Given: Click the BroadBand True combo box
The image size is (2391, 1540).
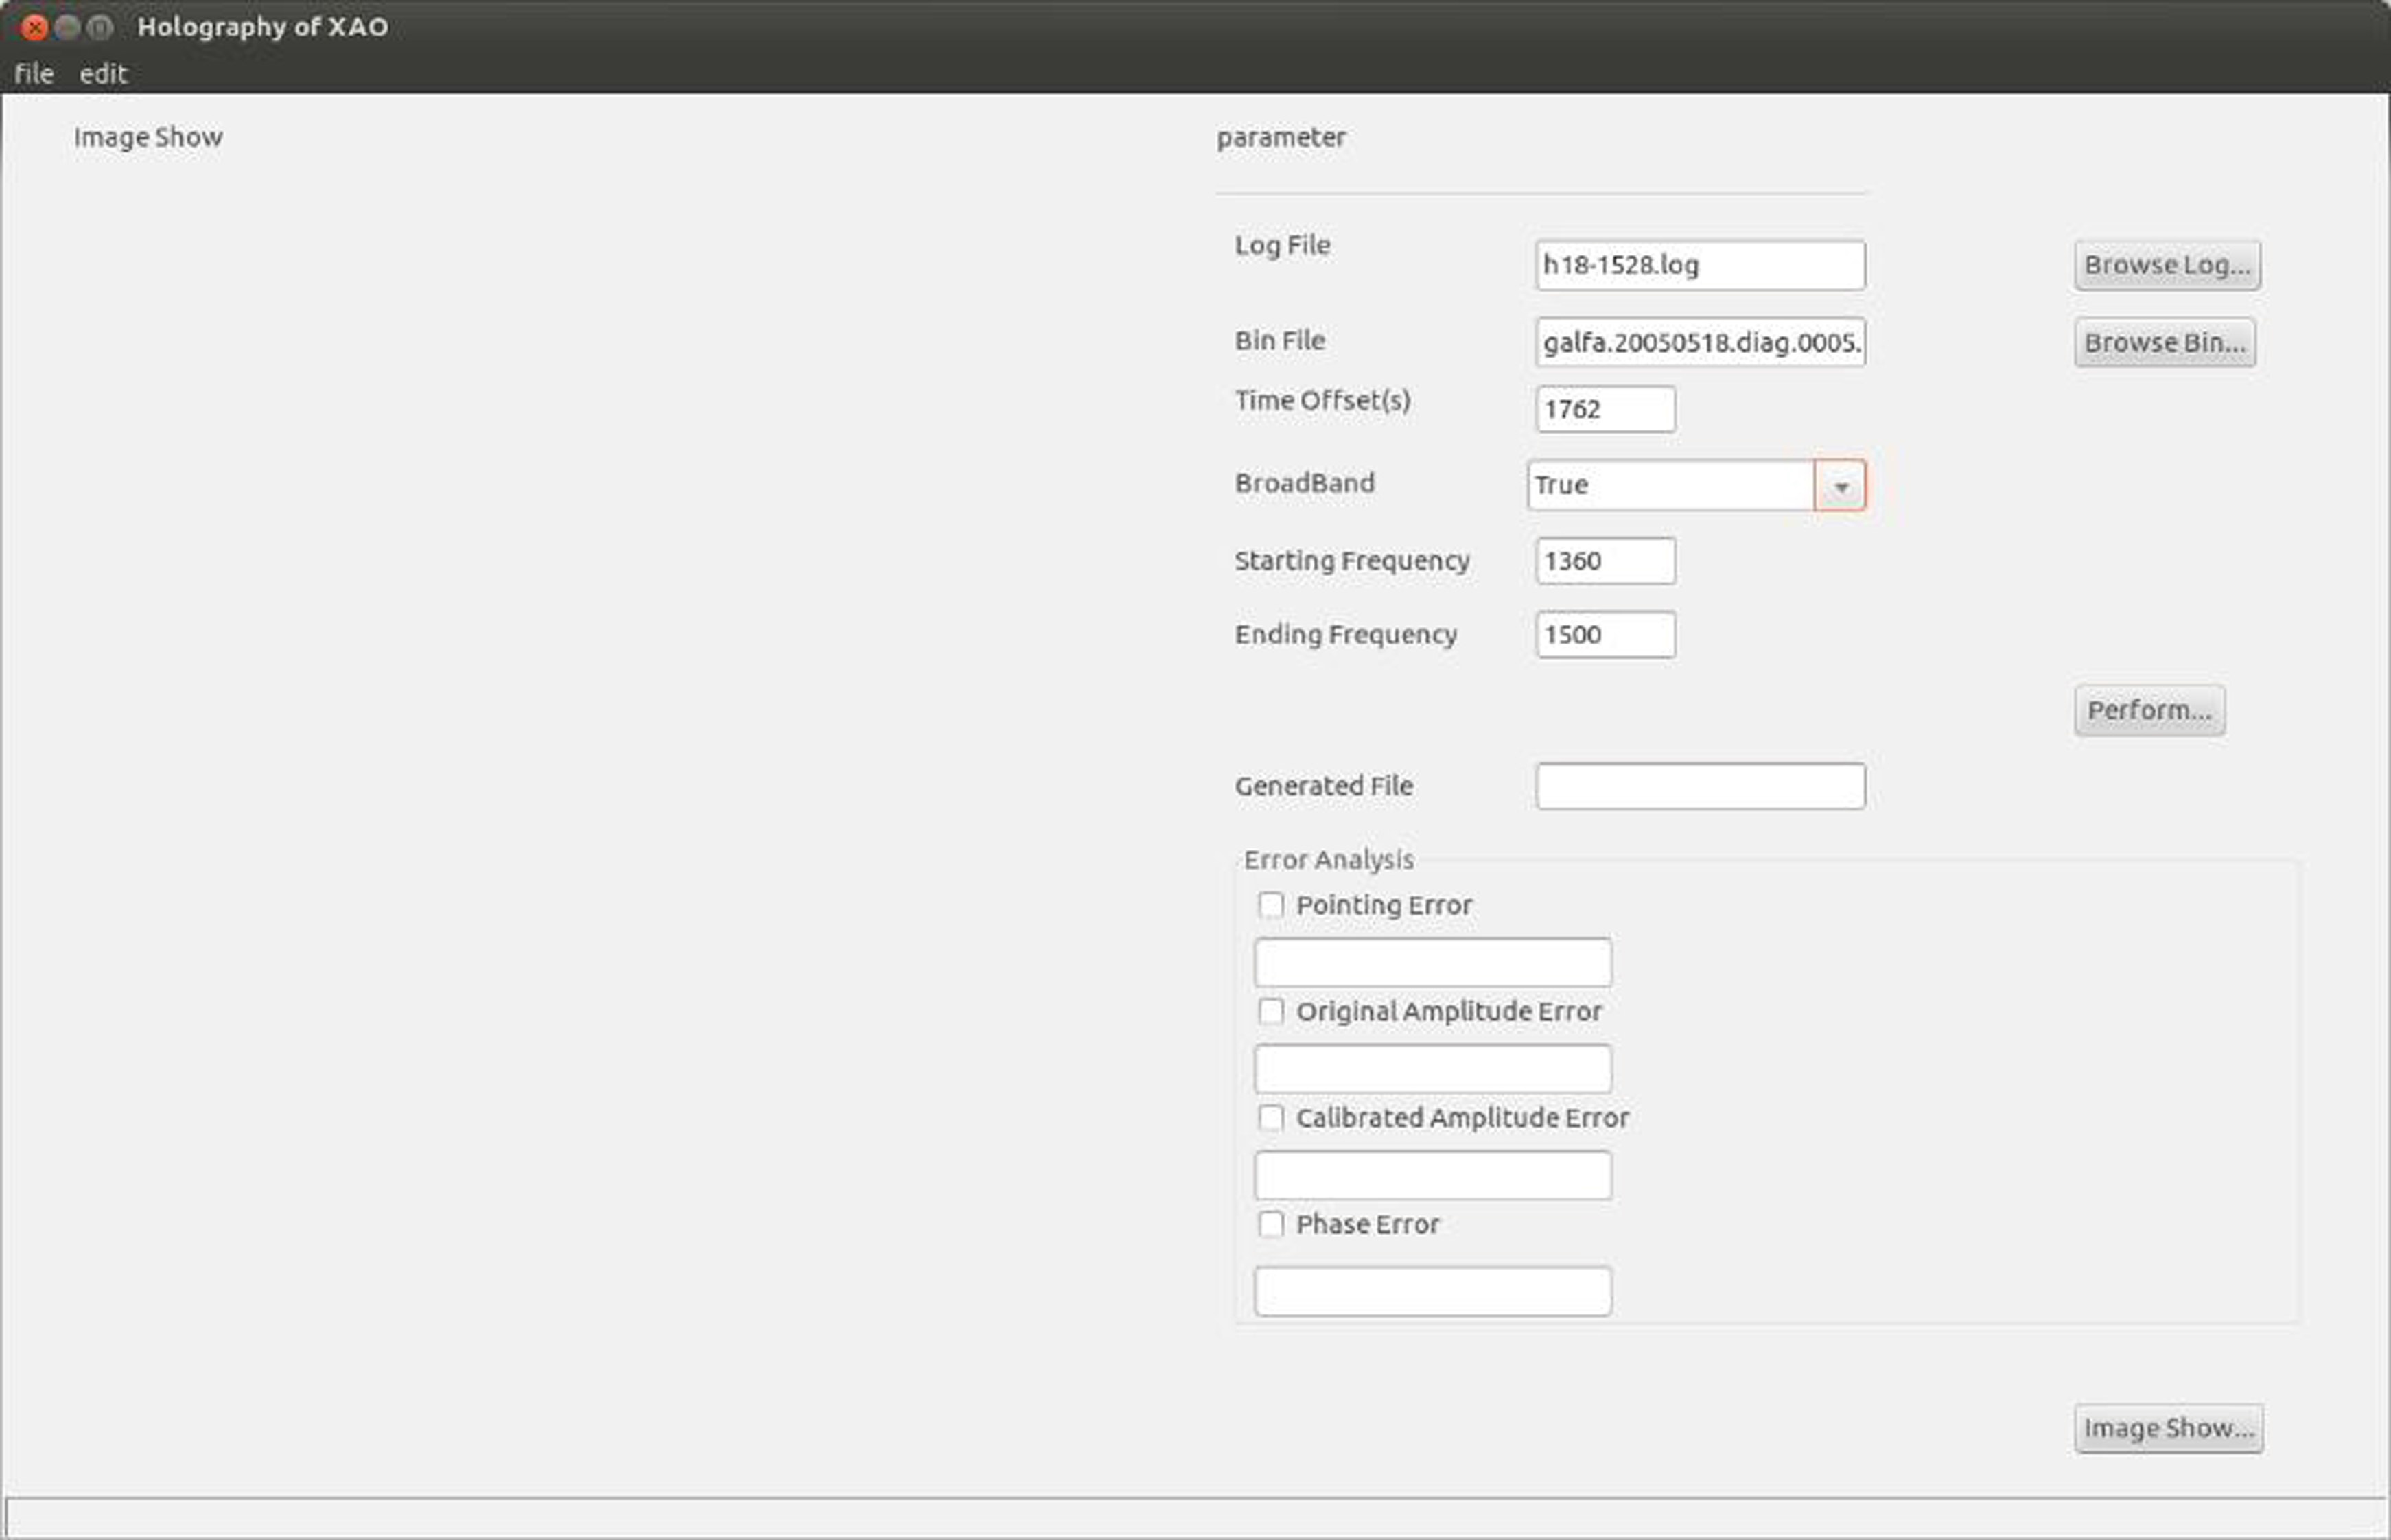Looking at the screenshot, I should [1670, 486].
